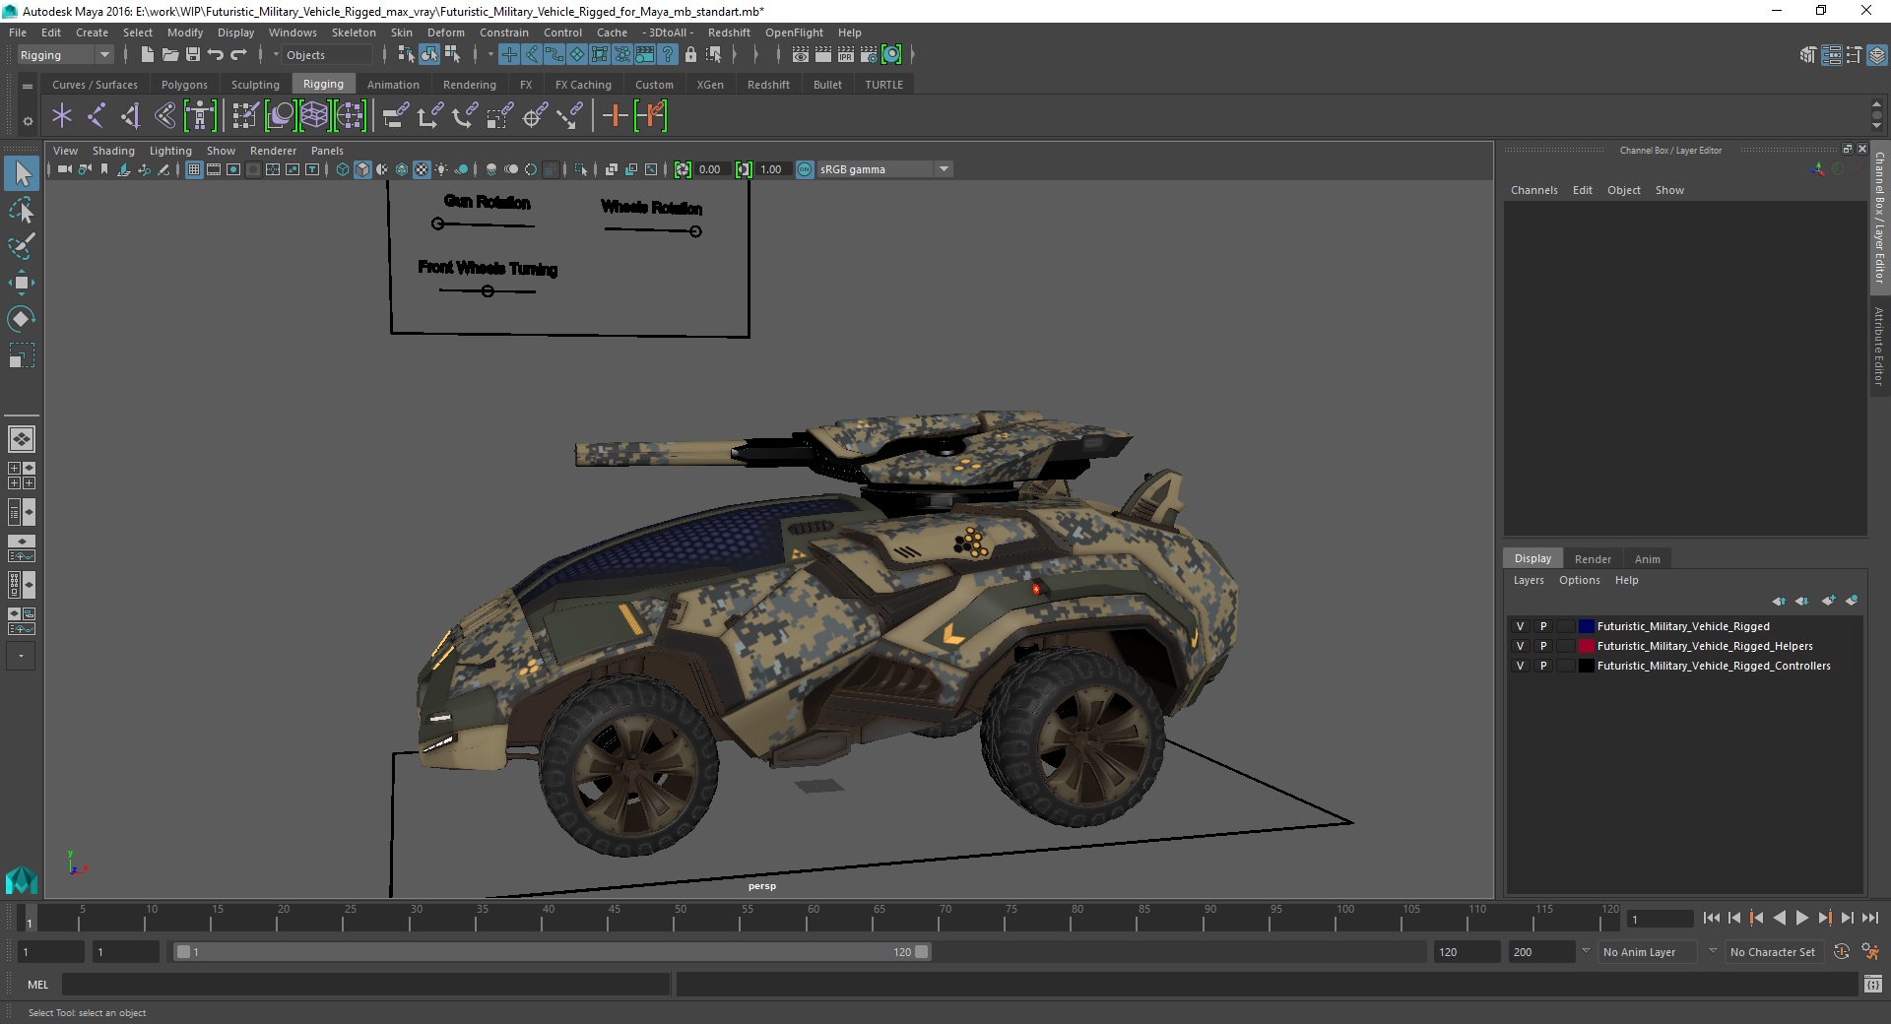The image size is (1891, 1024).
Task: Open the Rigging menu set dropdown
Action: point(65,55)
